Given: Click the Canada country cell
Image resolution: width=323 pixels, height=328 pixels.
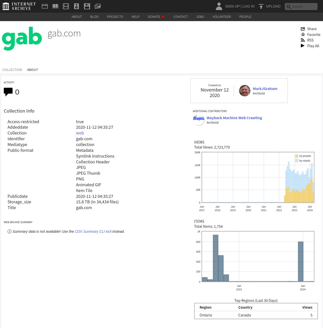Looking at the screenshot, I should (x=245, y=315).
